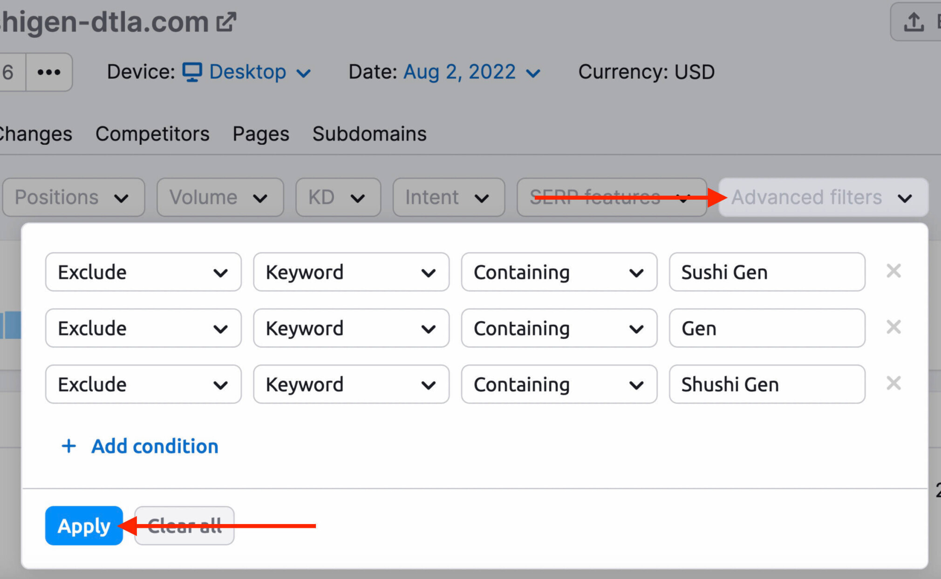Open the three-dots more options button
This screenshot has height=579, width=941.
pyautogui.click(x=49, y=72)
